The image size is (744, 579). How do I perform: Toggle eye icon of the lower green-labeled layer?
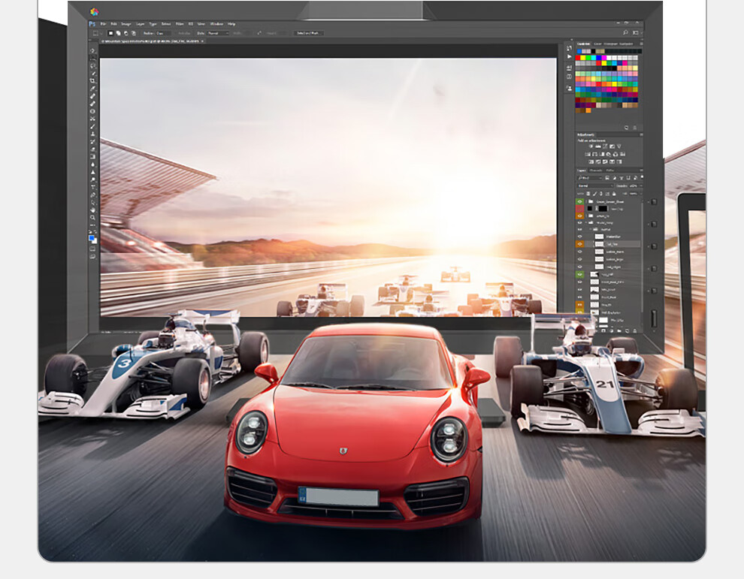click(x=579, y=275)
